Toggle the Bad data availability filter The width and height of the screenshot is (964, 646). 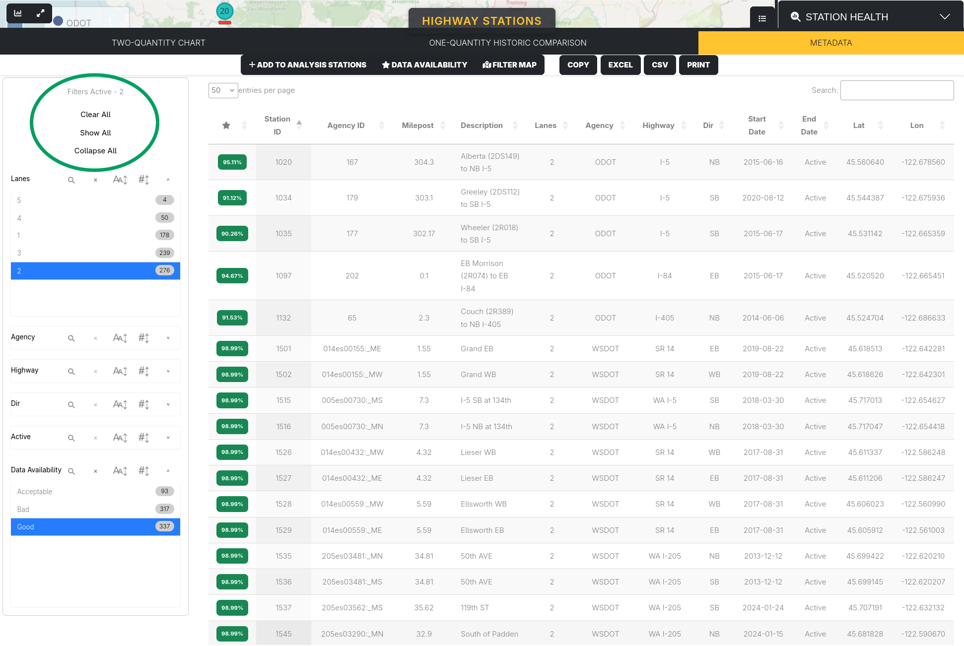[x=95, y=510]
